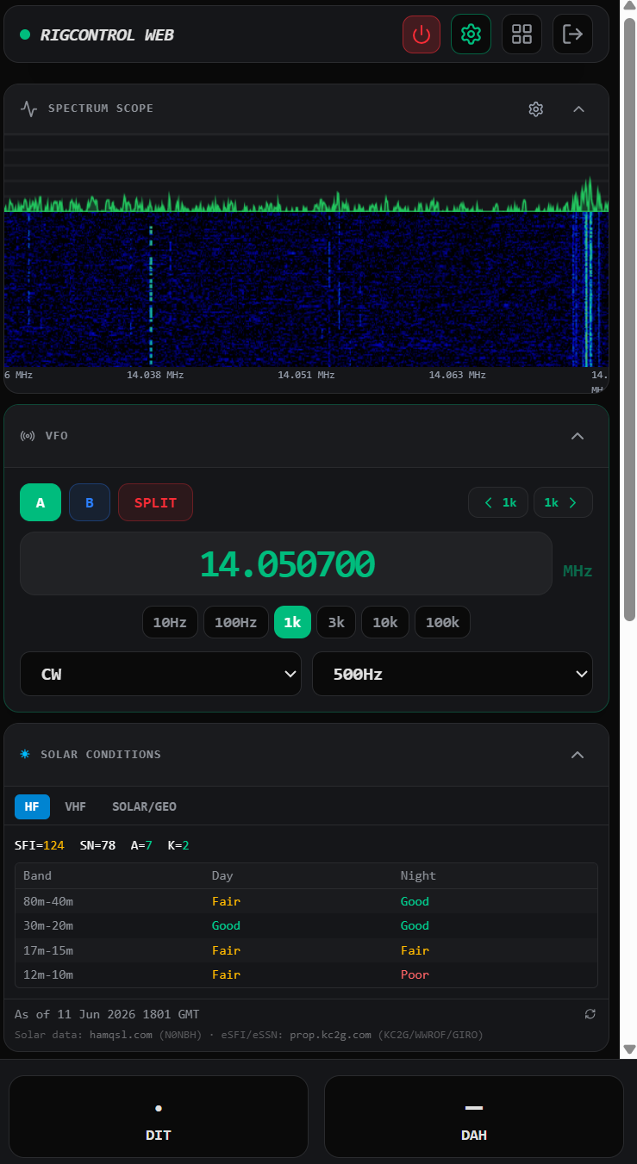Click the red power button icon
637x1164 pixels.
coord(422,34)
